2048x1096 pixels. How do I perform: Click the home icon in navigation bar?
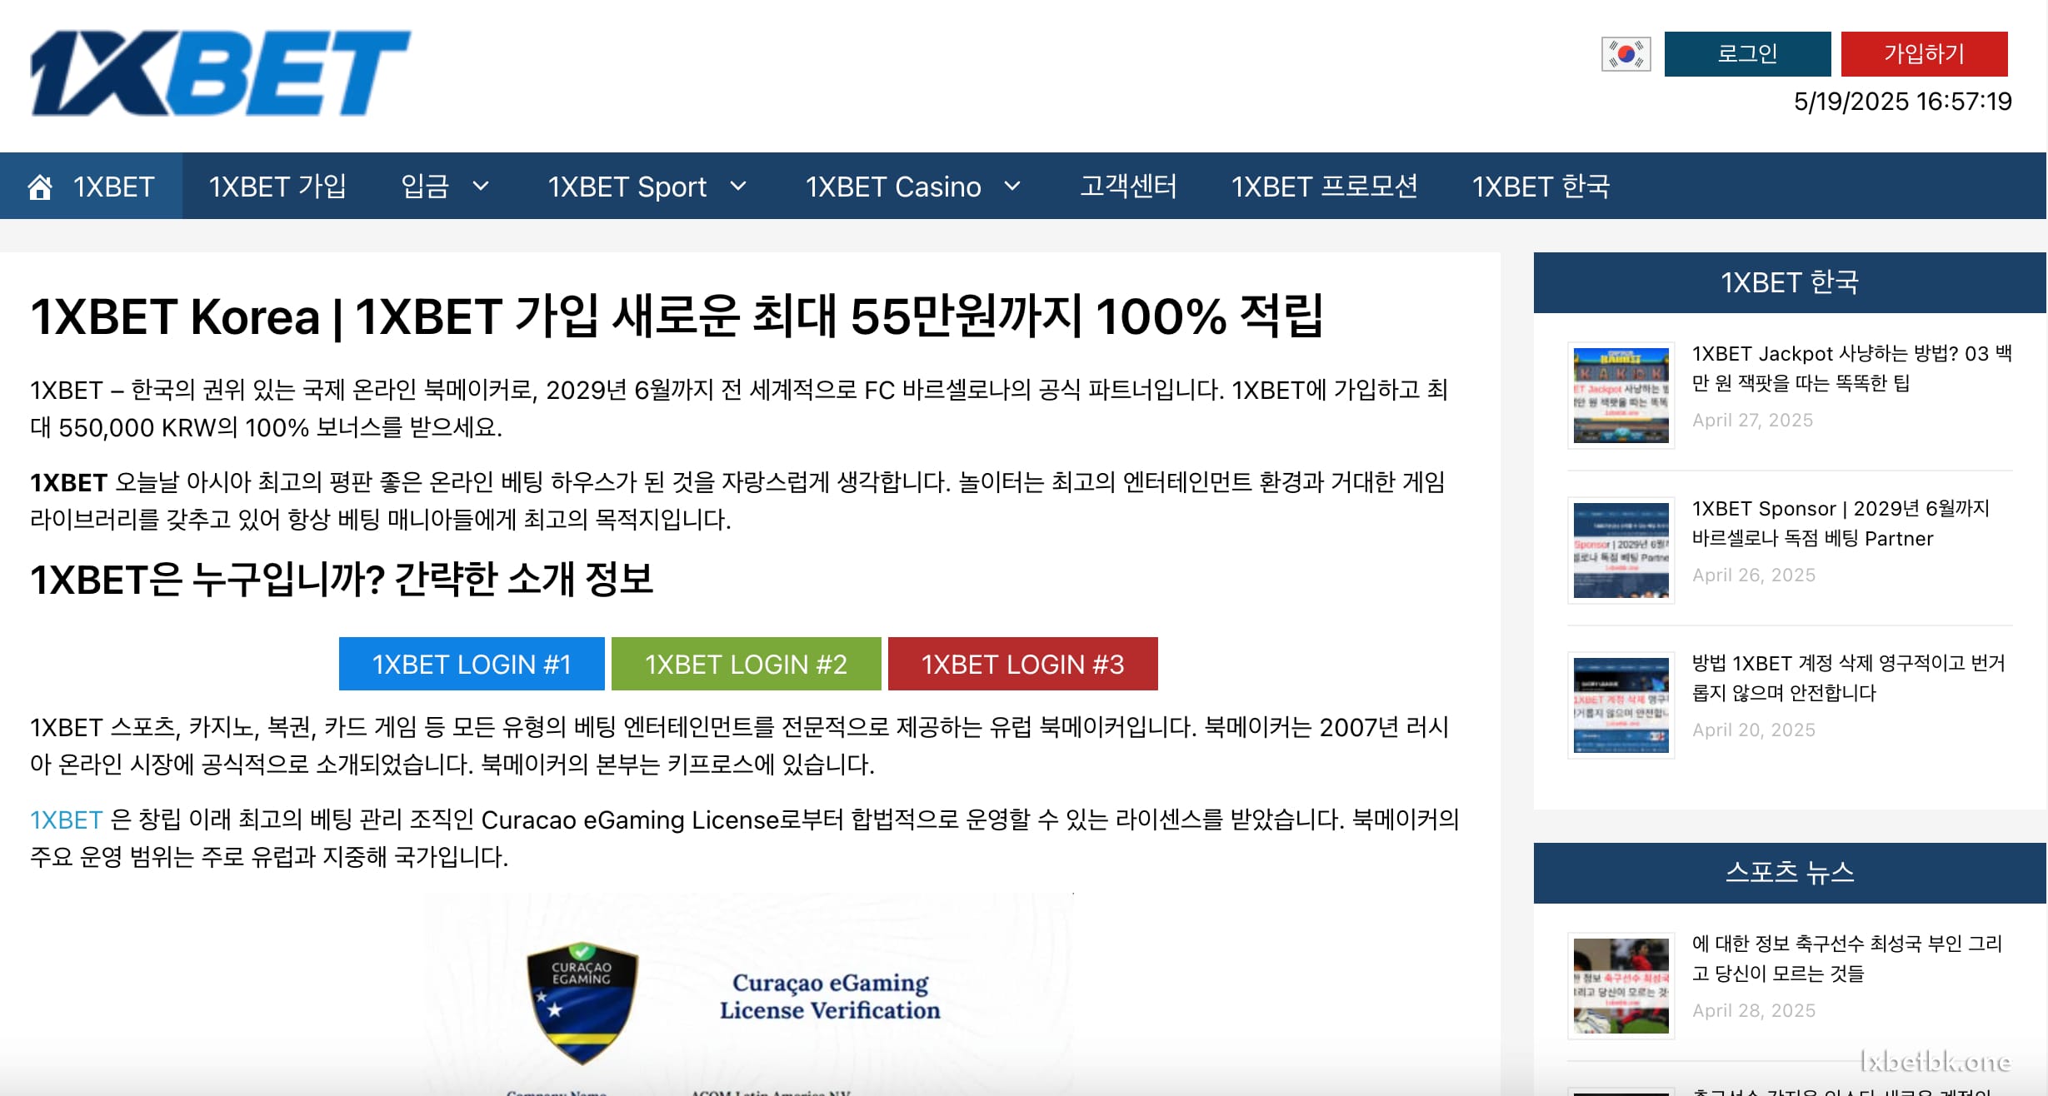[x=40, y=187]
